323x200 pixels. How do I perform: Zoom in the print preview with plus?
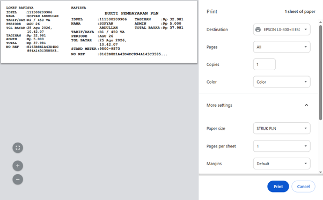(x=18, y=166)
